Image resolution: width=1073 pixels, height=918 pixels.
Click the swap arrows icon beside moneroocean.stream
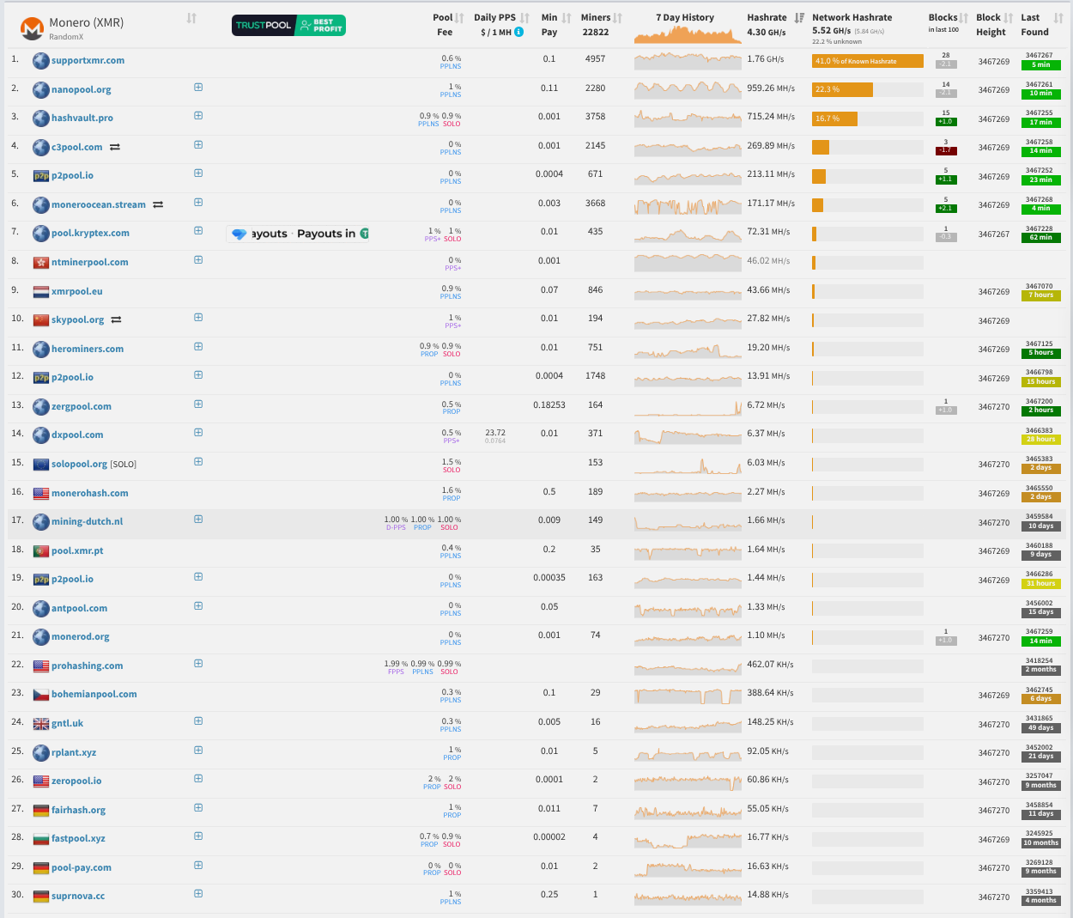click(158, 204)
